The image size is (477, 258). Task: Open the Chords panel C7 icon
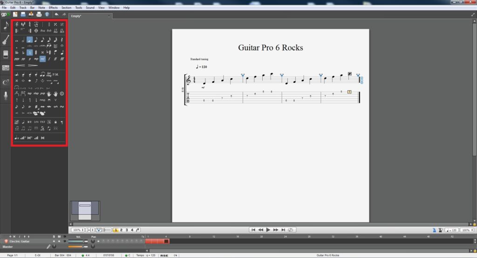[6, 82]
